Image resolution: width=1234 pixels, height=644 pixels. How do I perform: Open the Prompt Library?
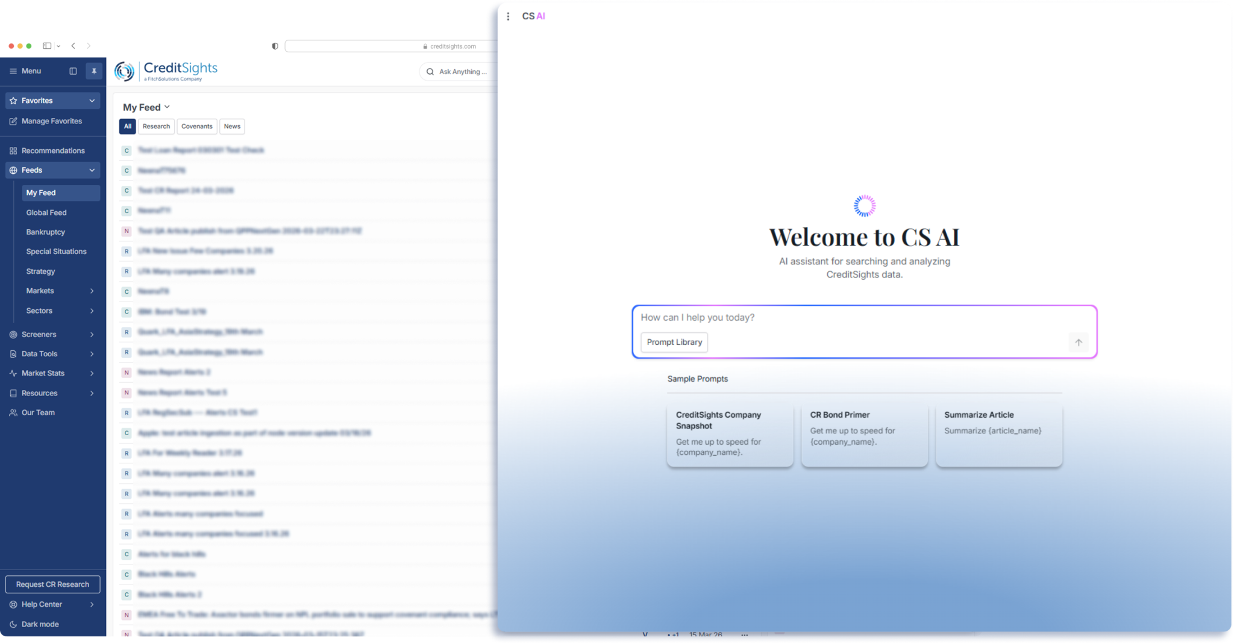pos(674,342)
